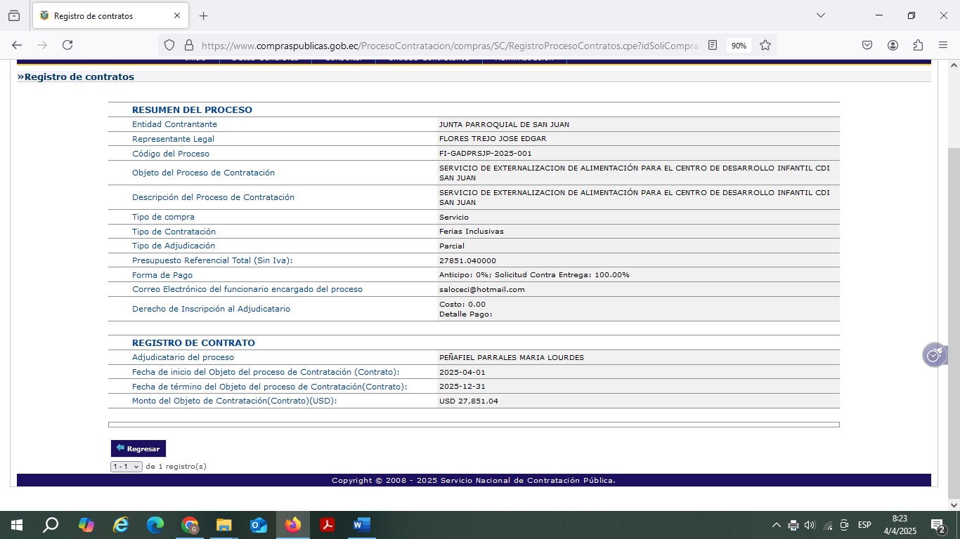Bookmark this page with the star
The image size is (960, 539).
pyautogui.click(x=765, y=45)
